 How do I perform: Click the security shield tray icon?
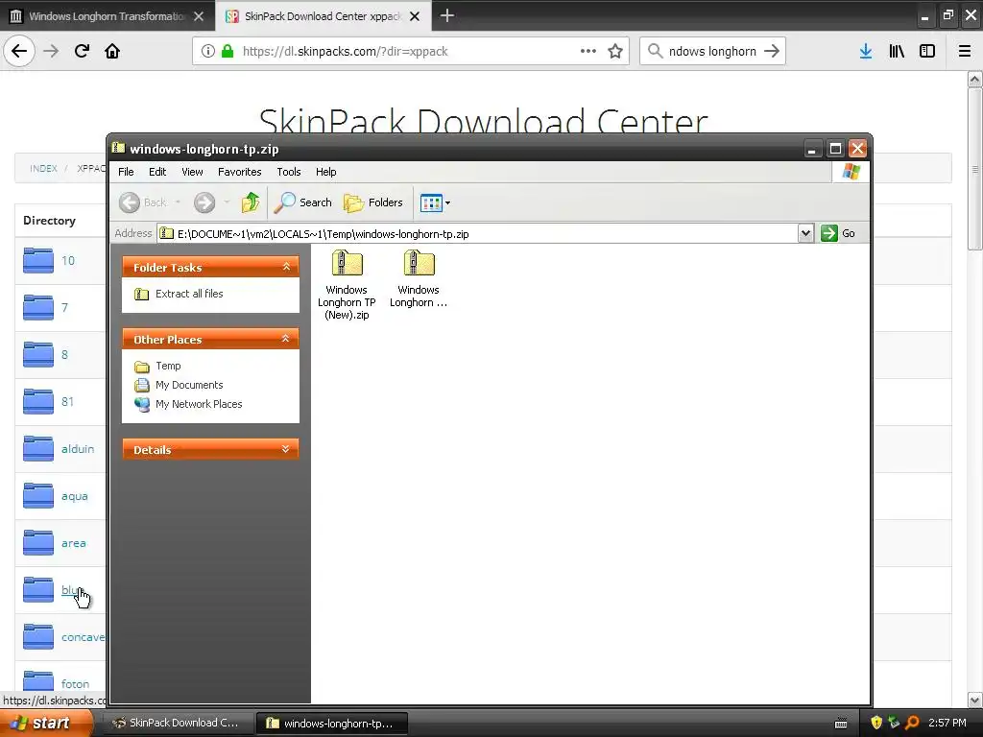pyautogui.click(x=875, y=723)
